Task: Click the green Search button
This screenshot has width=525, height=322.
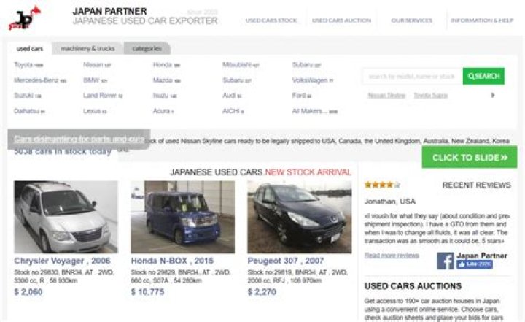Action: [x=484, y=76]
